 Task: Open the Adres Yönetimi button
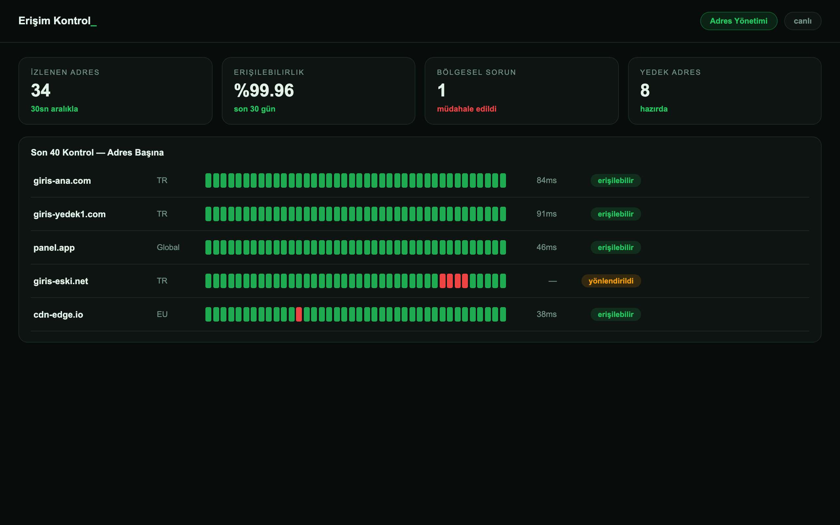pos(738,21)
